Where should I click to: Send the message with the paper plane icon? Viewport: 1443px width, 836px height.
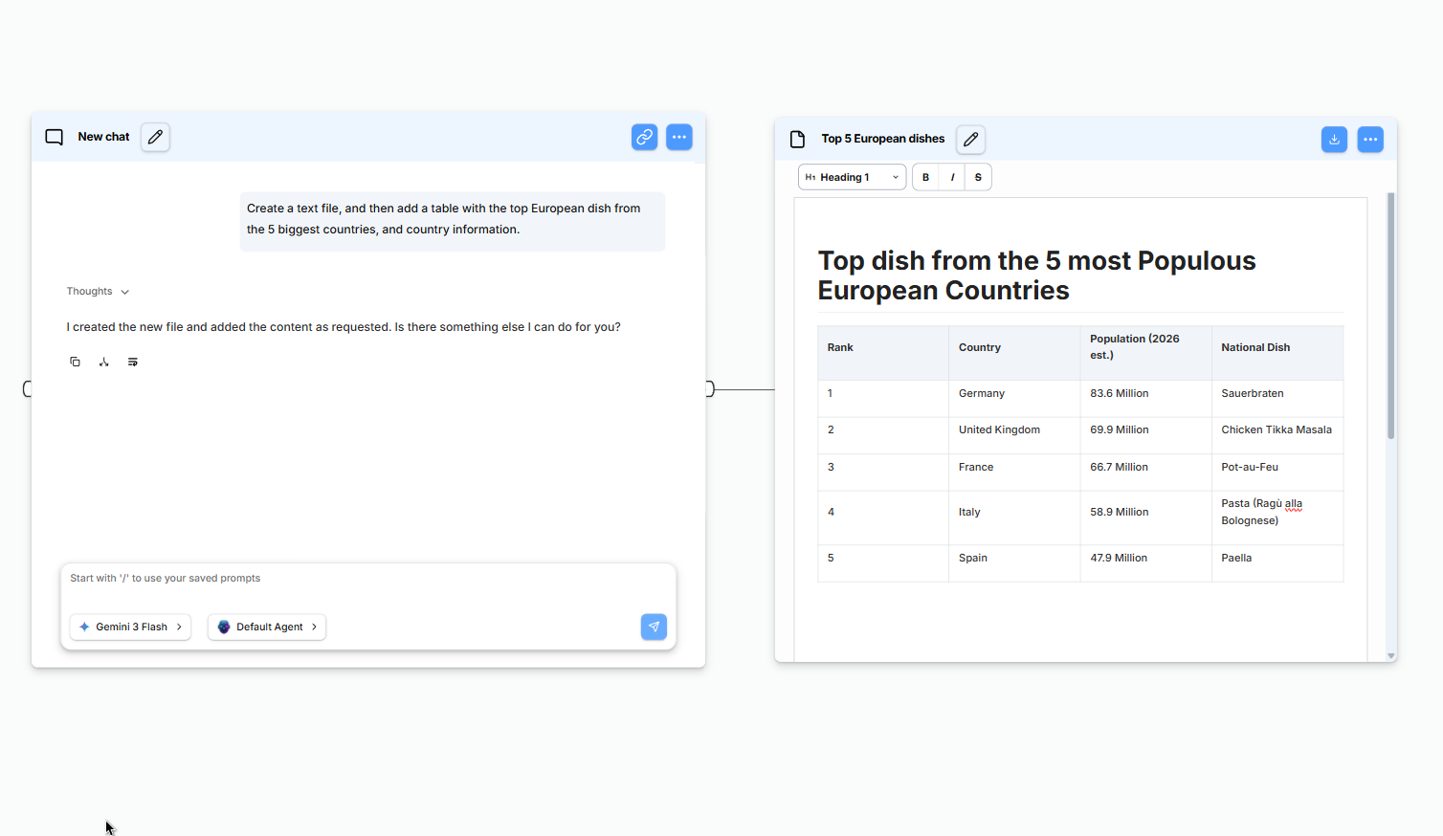point(654,627)
